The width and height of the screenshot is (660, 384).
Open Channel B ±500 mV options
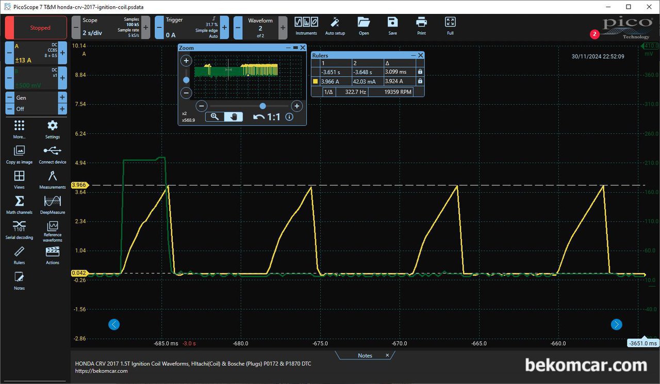point(36,78)
